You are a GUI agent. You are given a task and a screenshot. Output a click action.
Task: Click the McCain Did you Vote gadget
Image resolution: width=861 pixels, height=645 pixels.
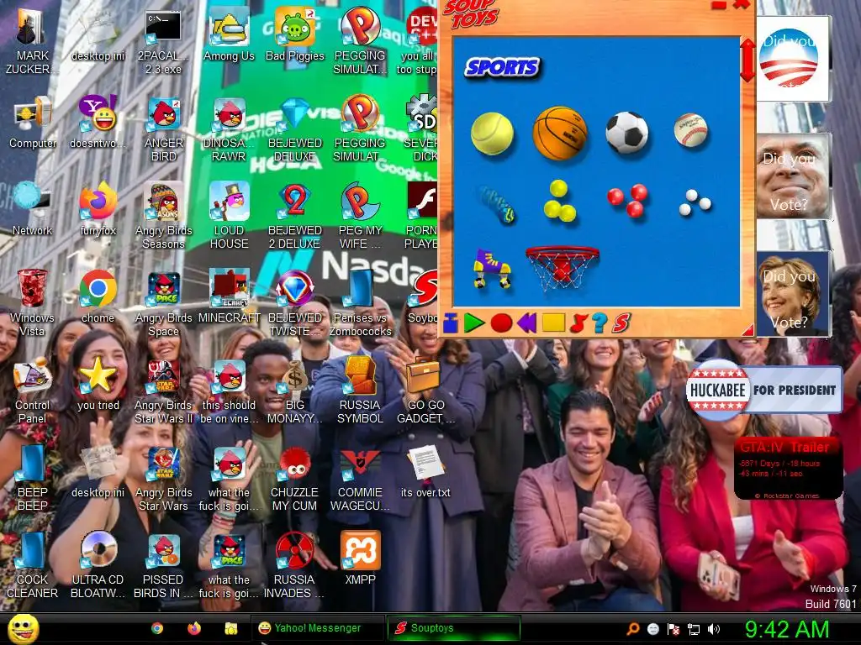tap(794, 176)
